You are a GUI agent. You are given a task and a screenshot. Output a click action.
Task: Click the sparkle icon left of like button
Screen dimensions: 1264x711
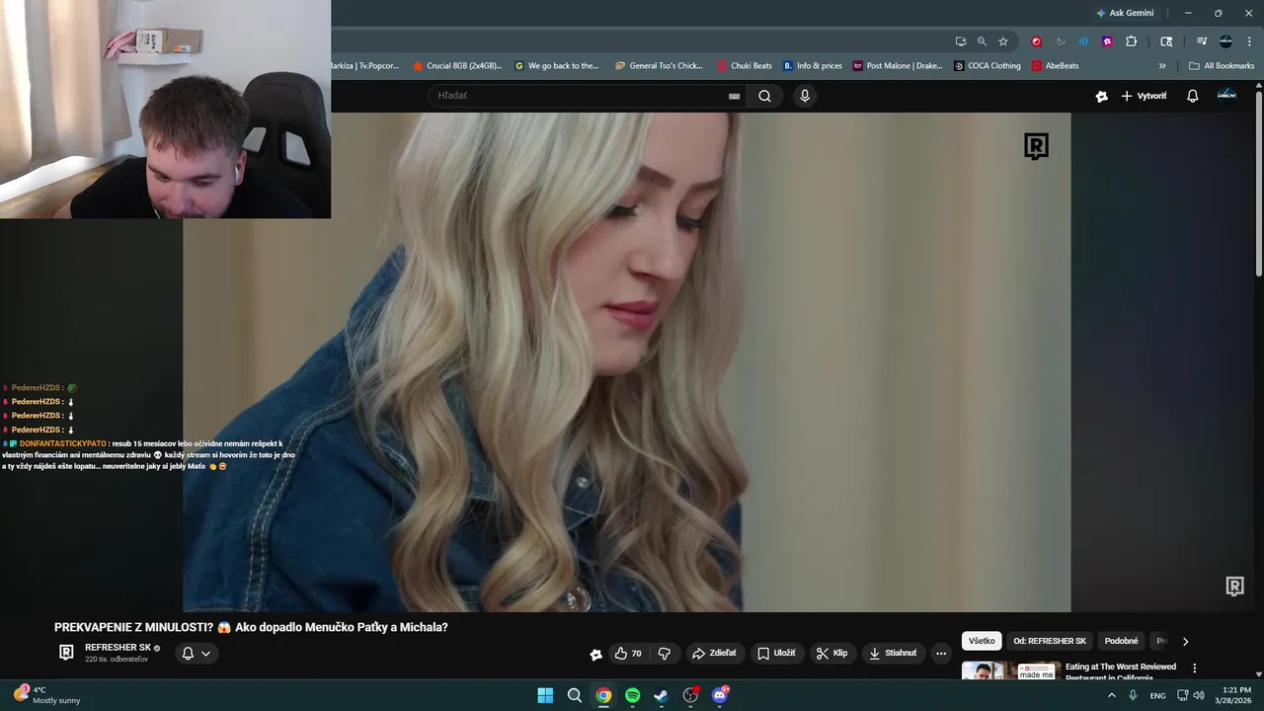pos(595,654)
